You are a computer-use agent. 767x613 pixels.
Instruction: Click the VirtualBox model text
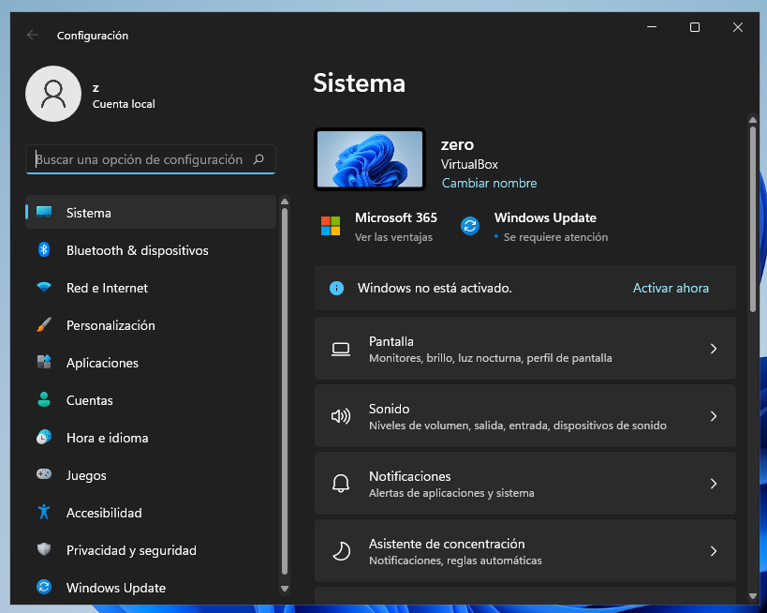469,165
